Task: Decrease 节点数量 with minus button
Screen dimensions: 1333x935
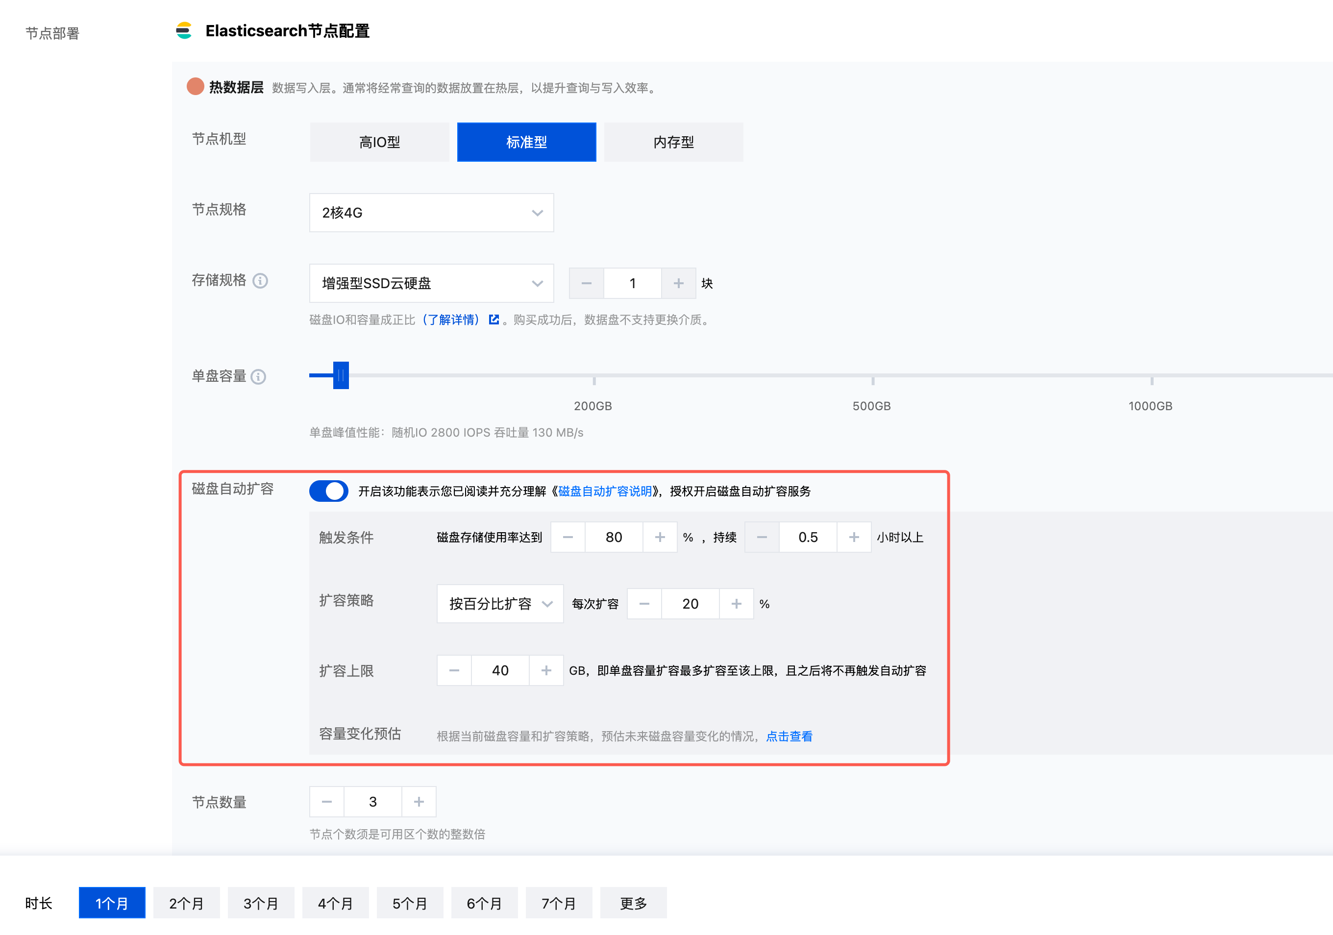Action: [327, 802]
